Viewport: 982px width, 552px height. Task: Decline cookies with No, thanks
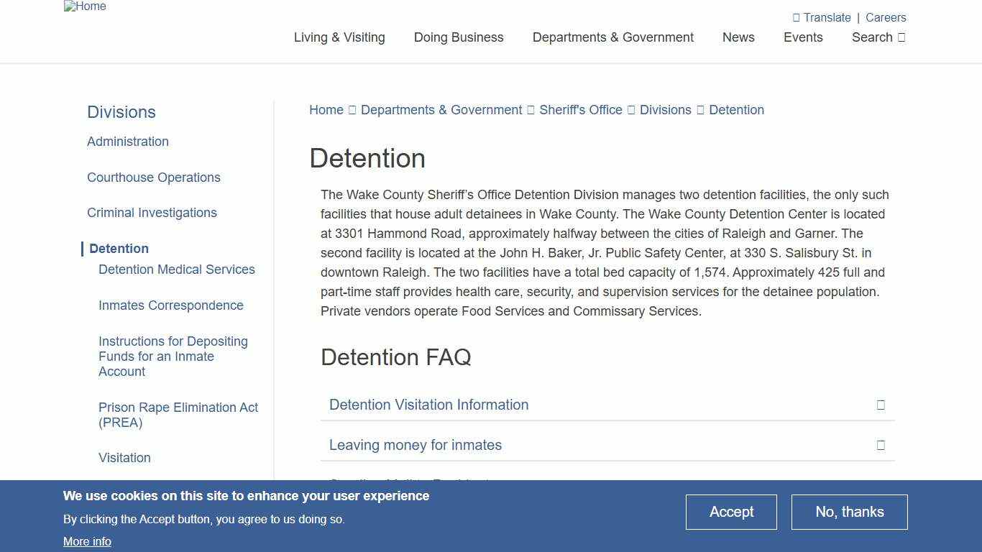(849, 512)
